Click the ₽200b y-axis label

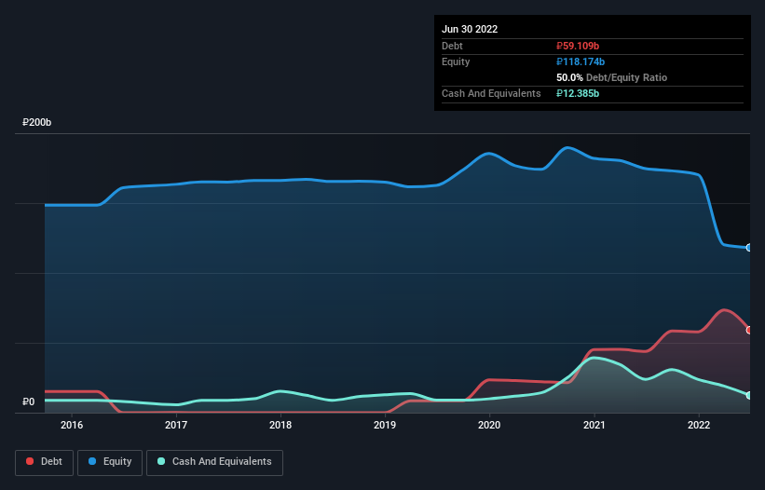tap(36, 122)
